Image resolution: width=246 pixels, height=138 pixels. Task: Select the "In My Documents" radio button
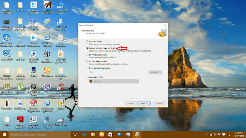[87, 55]
